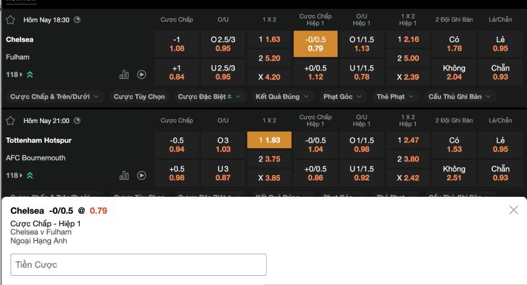
Task: Expand Cược Chấp & Trên/Dưới dropdown
Action: 55,97
